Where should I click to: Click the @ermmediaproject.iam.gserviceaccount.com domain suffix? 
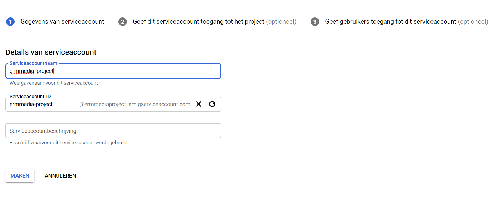click(x=135, y=104)
